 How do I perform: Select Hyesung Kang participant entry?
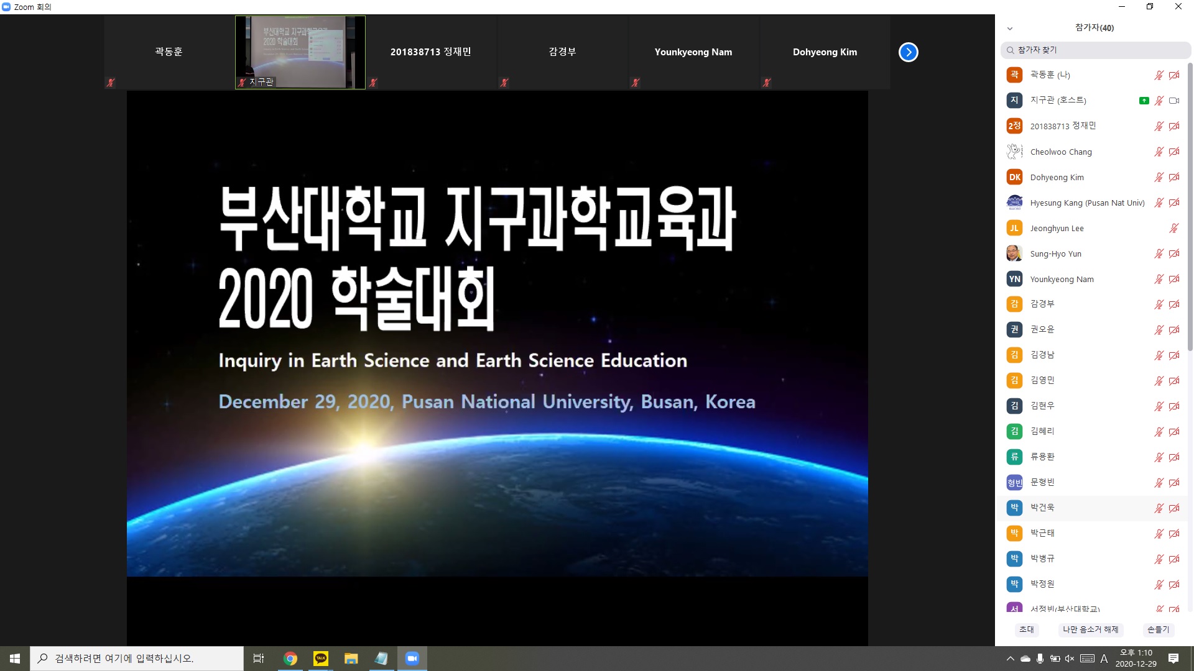pyautogui.click(x=1086, y=203)
